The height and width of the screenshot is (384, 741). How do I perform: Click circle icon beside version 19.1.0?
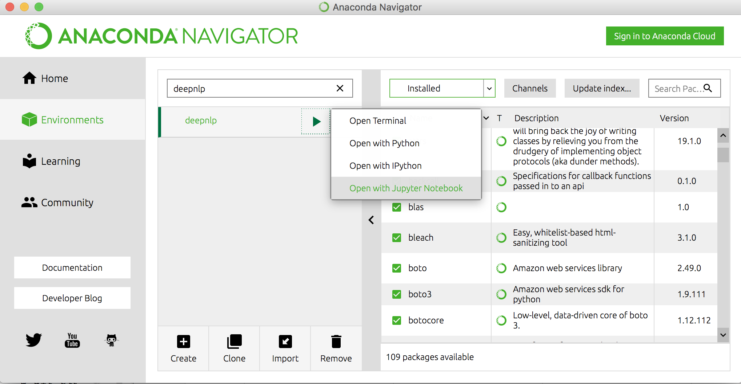pyautogui.click(x=501, y=141)
